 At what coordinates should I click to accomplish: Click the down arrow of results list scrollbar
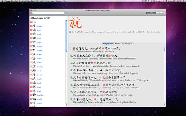point(66,106)
